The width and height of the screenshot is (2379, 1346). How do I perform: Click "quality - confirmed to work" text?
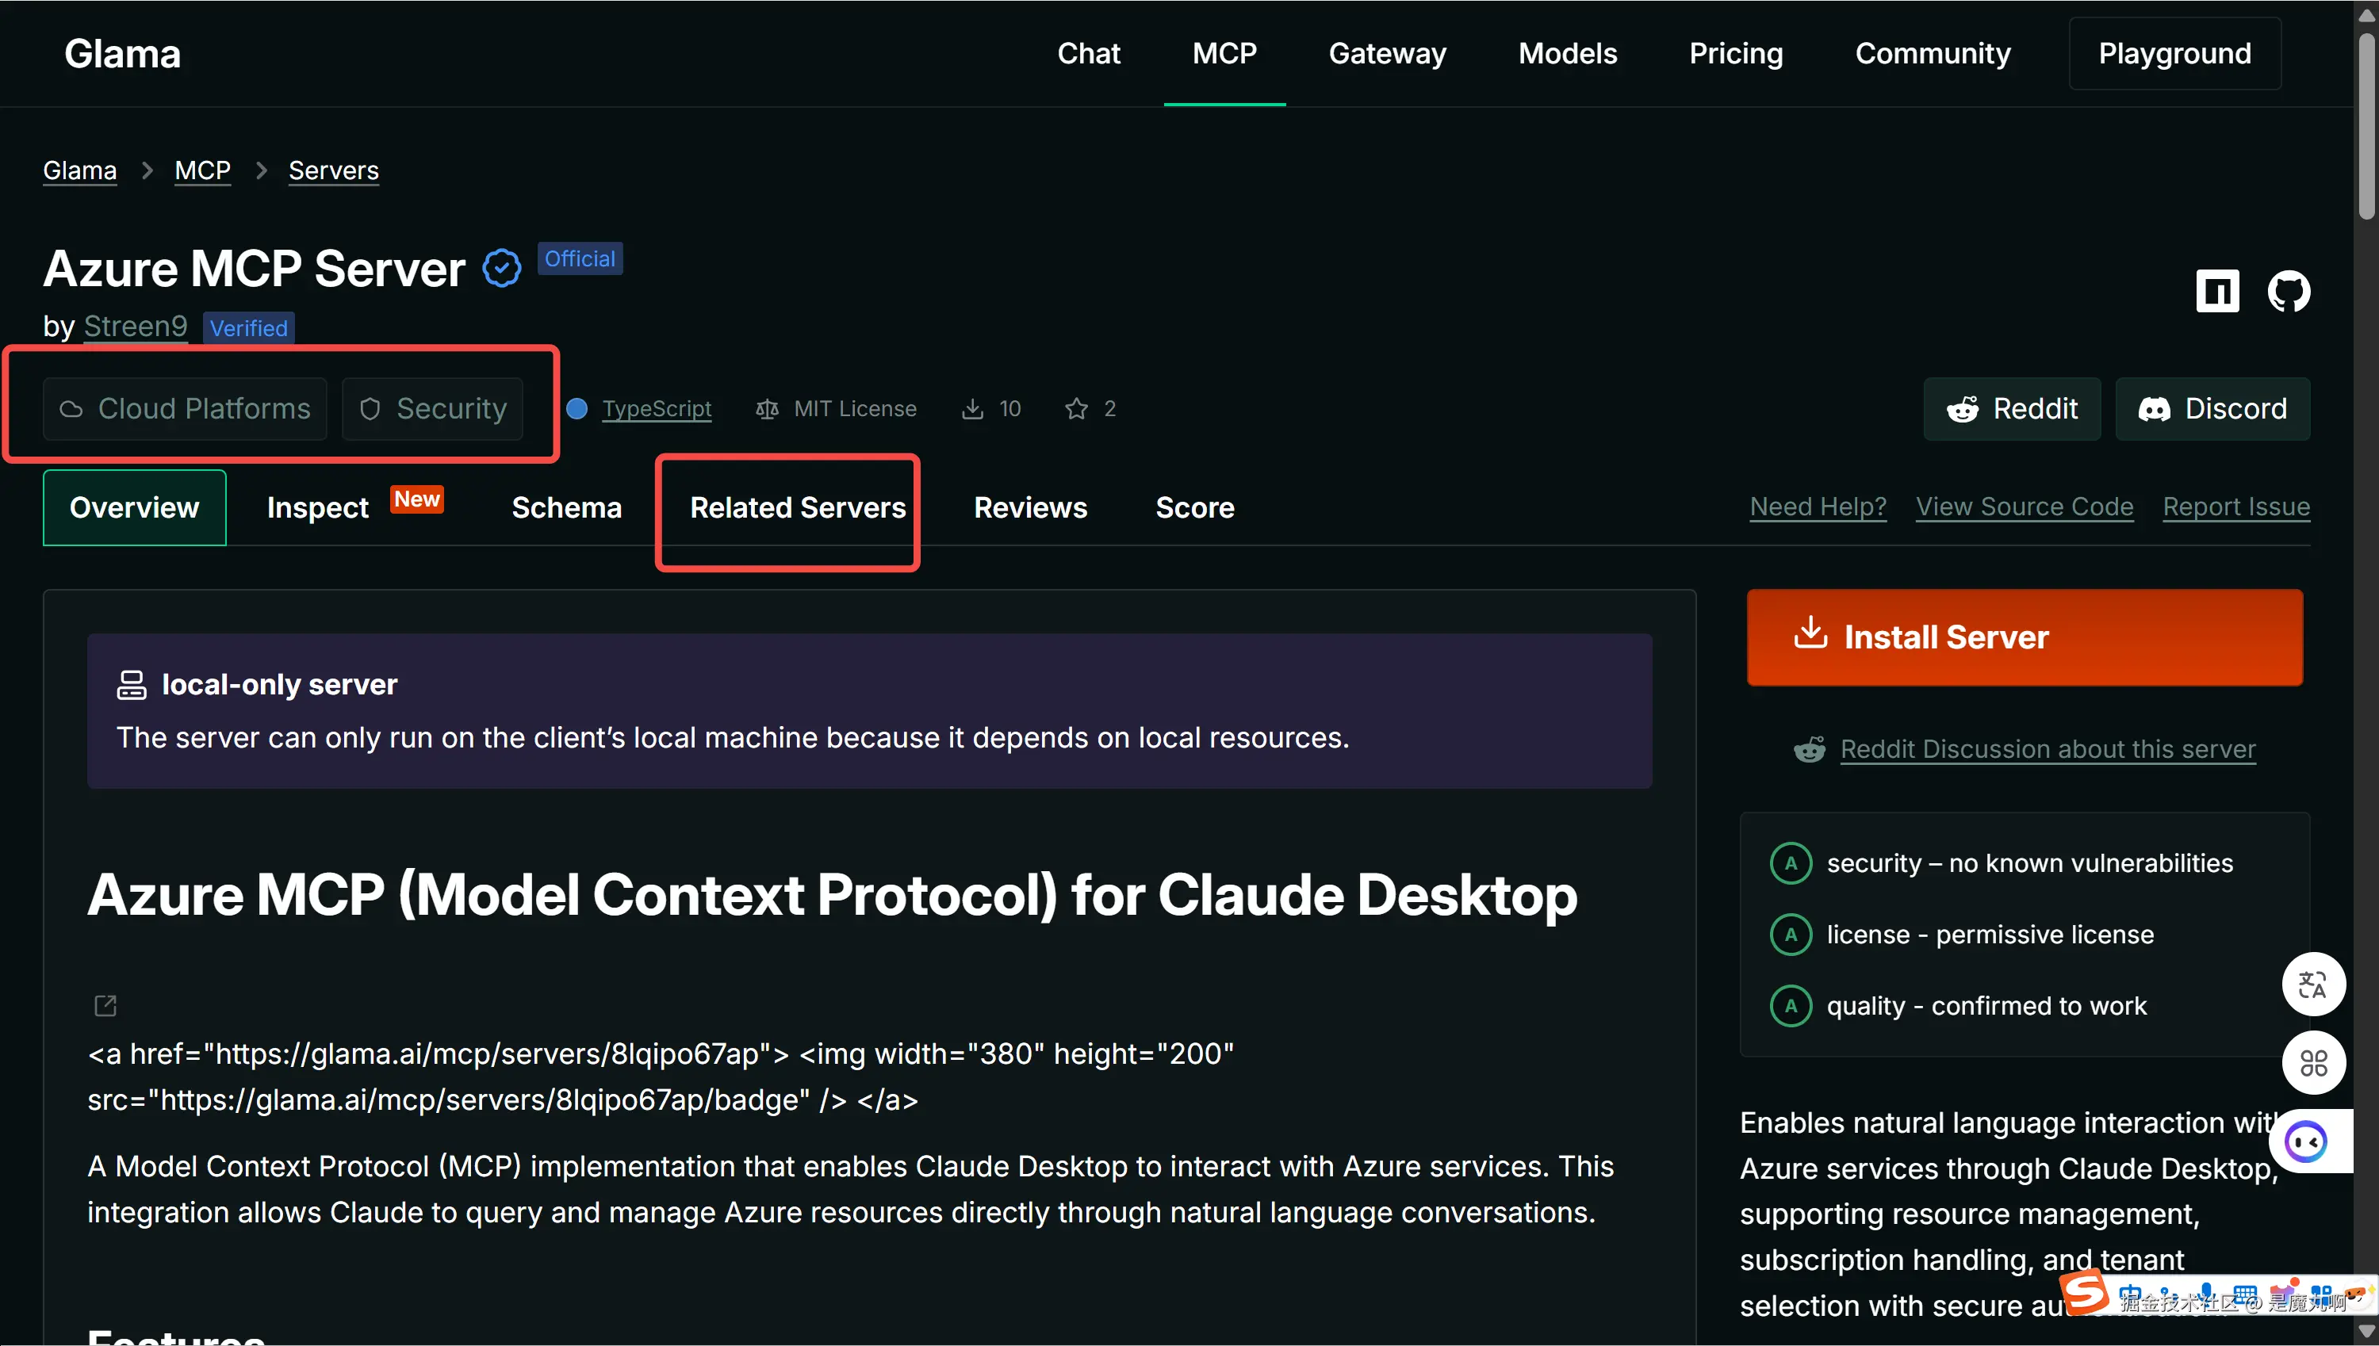tap(1986, 1006)
